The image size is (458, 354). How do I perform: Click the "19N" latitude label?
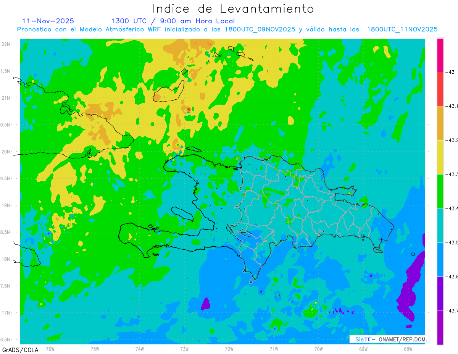[6, 205]
